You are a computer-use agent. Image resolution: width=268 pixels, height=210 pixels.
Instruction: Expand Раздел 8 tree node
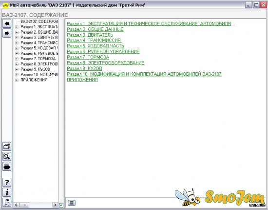[x=17, y=64]
